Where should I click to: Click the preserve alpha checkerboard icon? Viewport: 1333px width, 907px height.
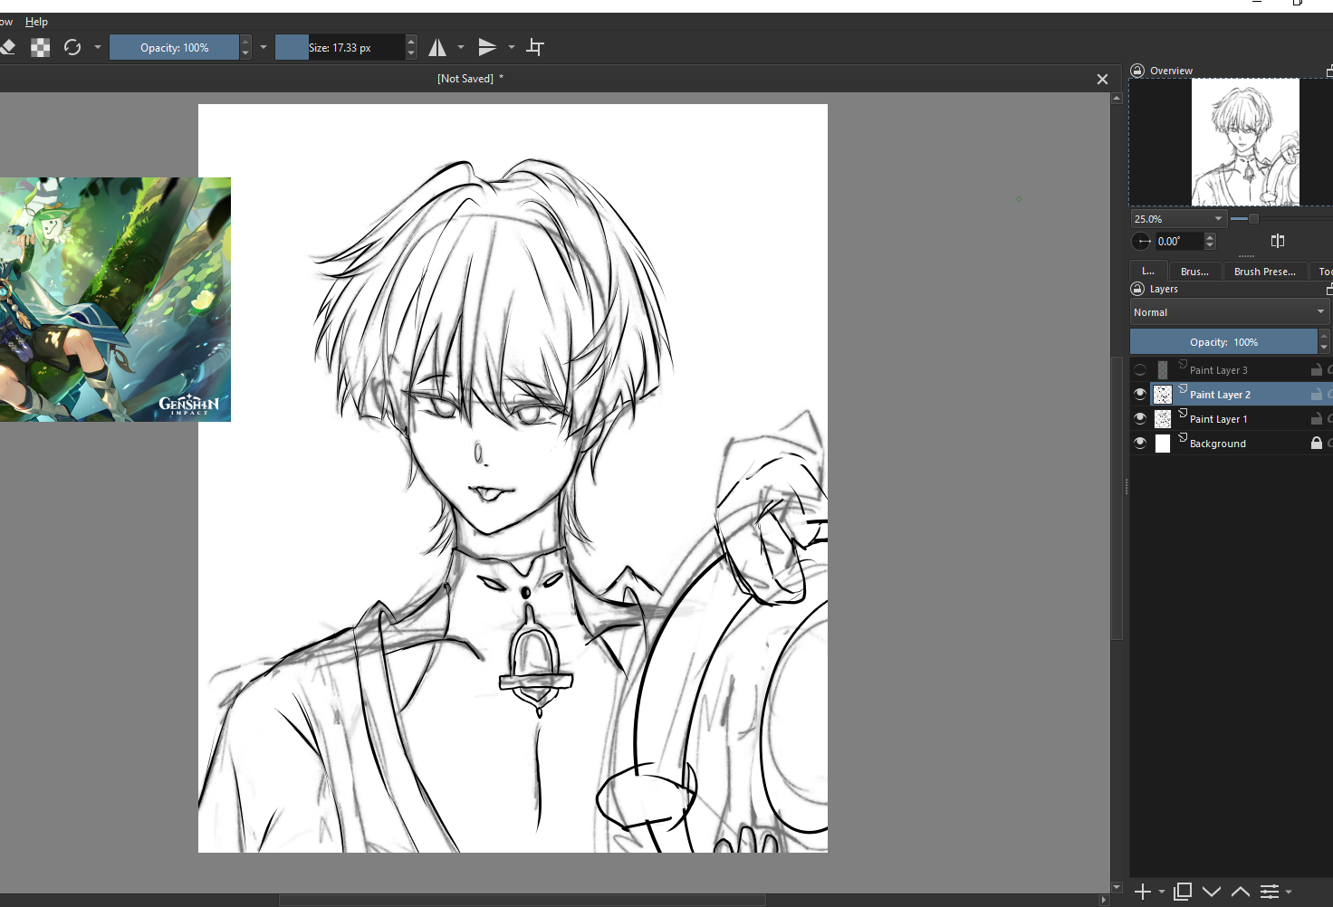(41, 47)
